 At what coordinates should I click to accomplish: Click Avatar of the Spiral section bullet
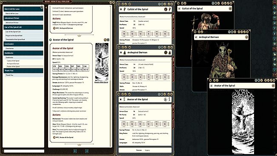pos(51,40)
